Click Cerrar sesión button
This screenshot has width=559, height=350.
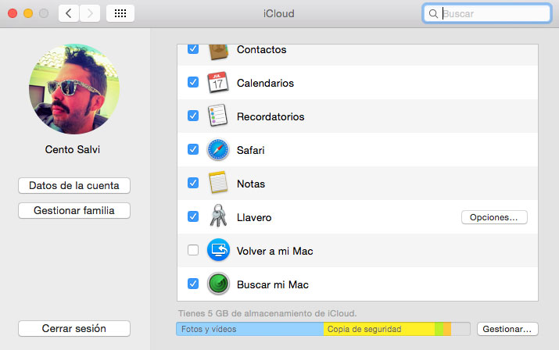coord(74,328)
